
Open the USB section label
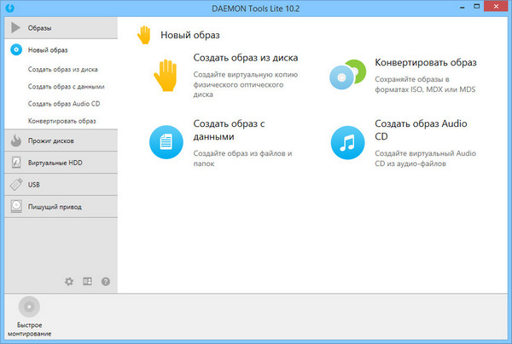coord(34,185)
